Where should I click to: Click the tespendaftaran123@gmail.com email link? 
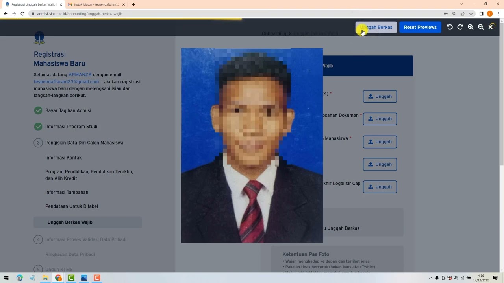point(66,82)
